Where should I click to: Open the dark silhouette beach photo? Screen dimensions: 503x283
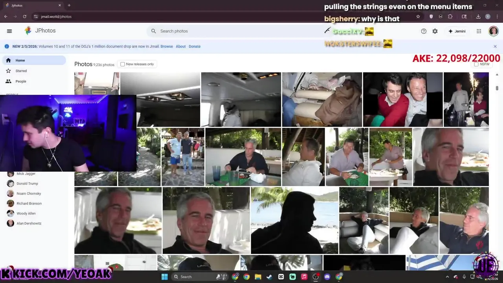294,221
